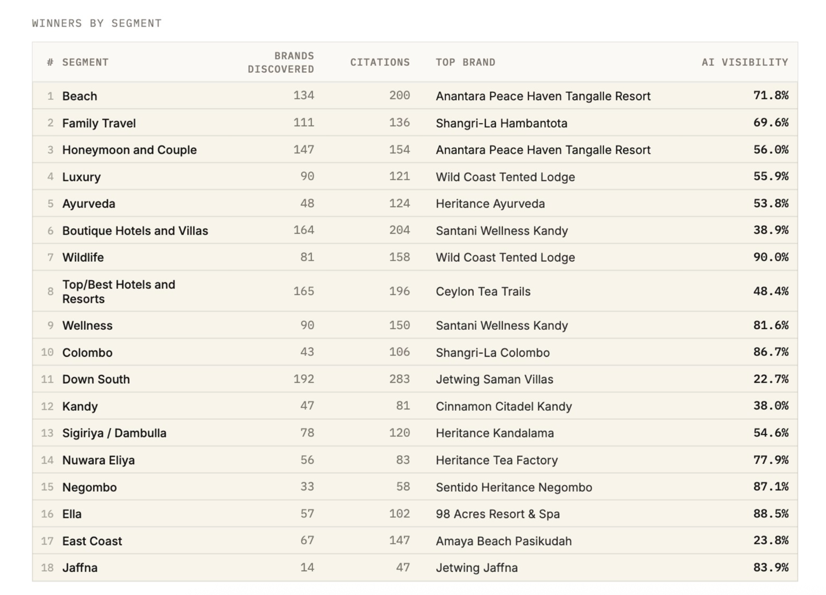The width and height of the screenshot is (826, 595).
Task: Click the 87.1% visibility value for Negombo
Action: pos(771,486)
